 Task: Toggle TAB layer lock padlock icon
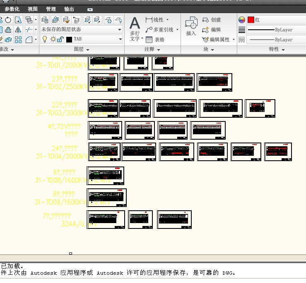(60, 39)
